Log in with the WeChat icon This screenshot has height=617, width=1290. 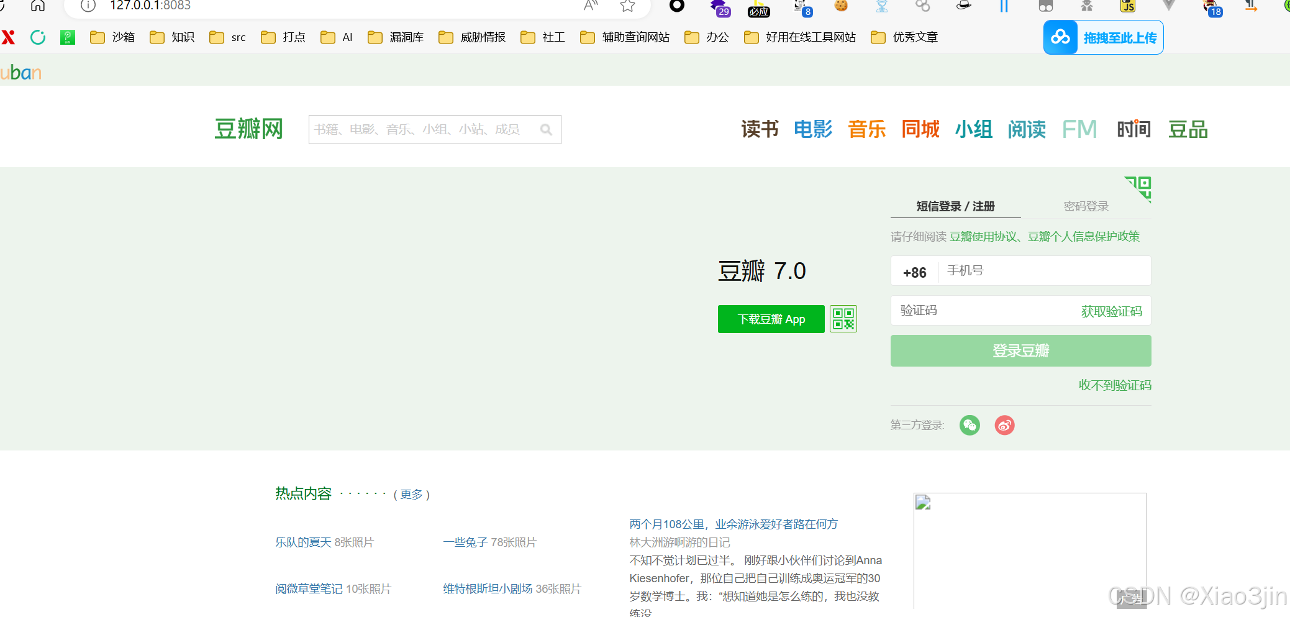tap(970, 425)
